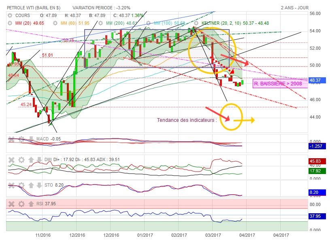Click the 80.00 RSI axis label
This screenshot has width=330, height=242.
[315, 204]
